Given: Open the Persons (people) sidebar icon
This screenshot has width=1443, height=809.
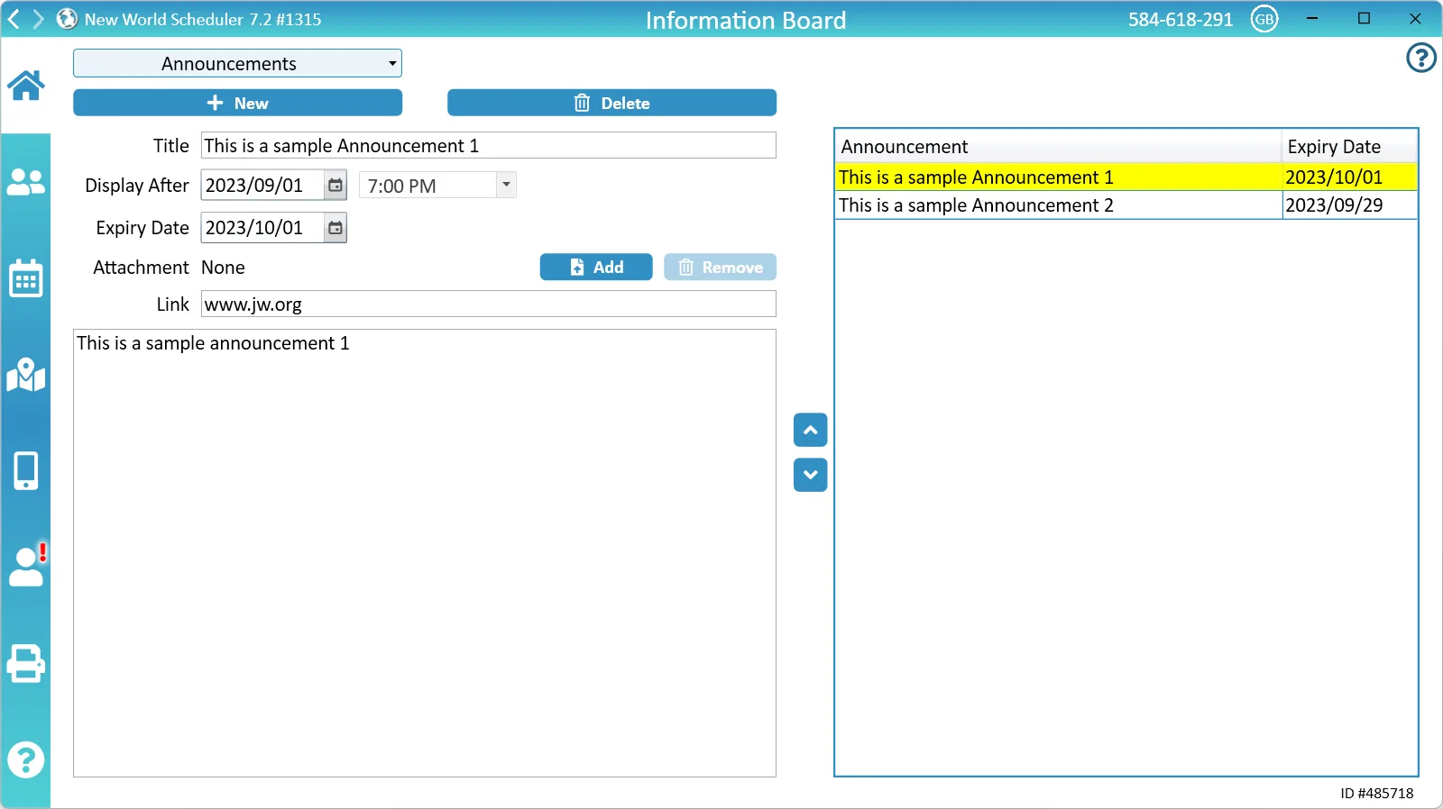Looking at the screenshot, I should [25, 182].
